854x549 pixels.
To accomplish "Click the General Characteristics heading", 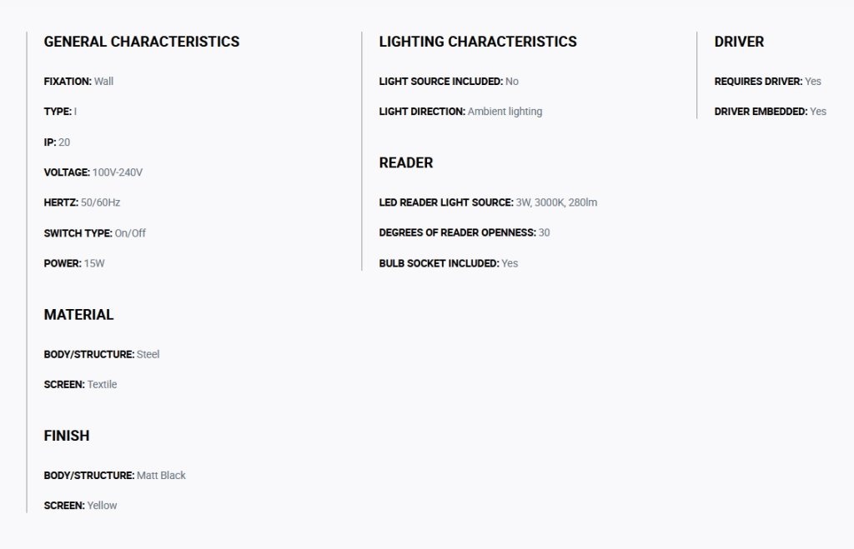I will tap(142, 42).
